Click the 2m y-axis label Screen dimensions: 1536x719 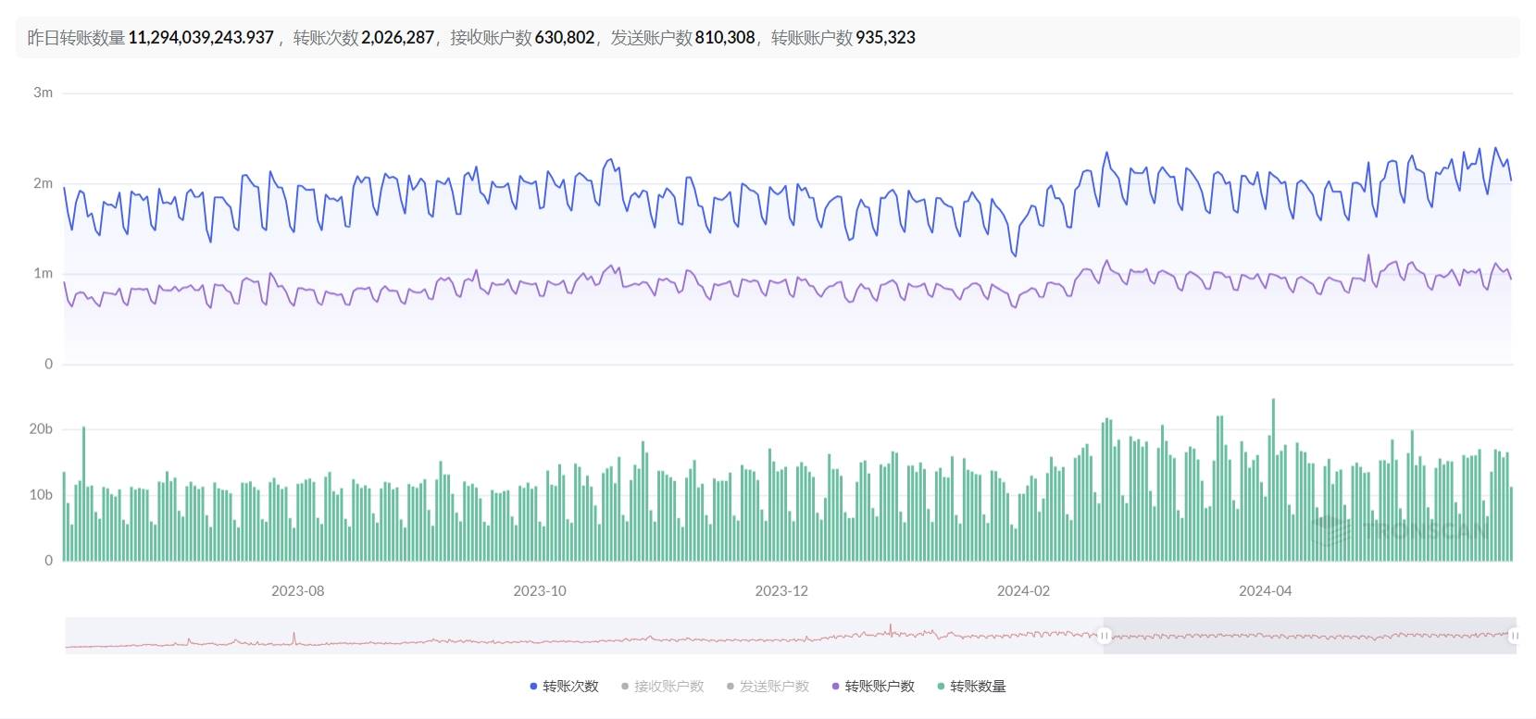coord(43,183)
